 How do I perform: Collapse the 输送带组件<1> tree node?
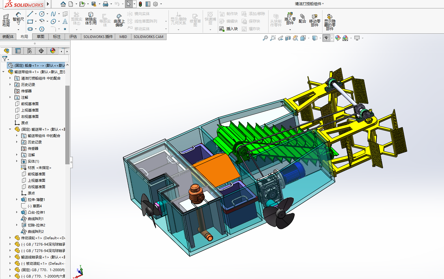pos(3,72)
